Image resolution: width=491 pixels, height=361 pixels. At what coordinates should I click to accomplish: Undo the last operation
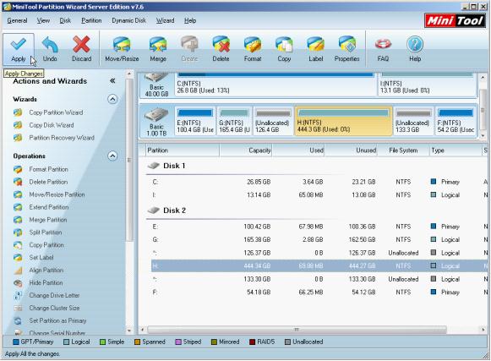[x=50, y=49]
